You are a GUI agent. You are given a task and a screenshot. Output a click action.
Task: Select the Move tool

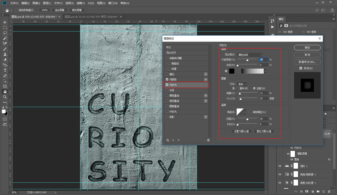(x=5, y=22)
